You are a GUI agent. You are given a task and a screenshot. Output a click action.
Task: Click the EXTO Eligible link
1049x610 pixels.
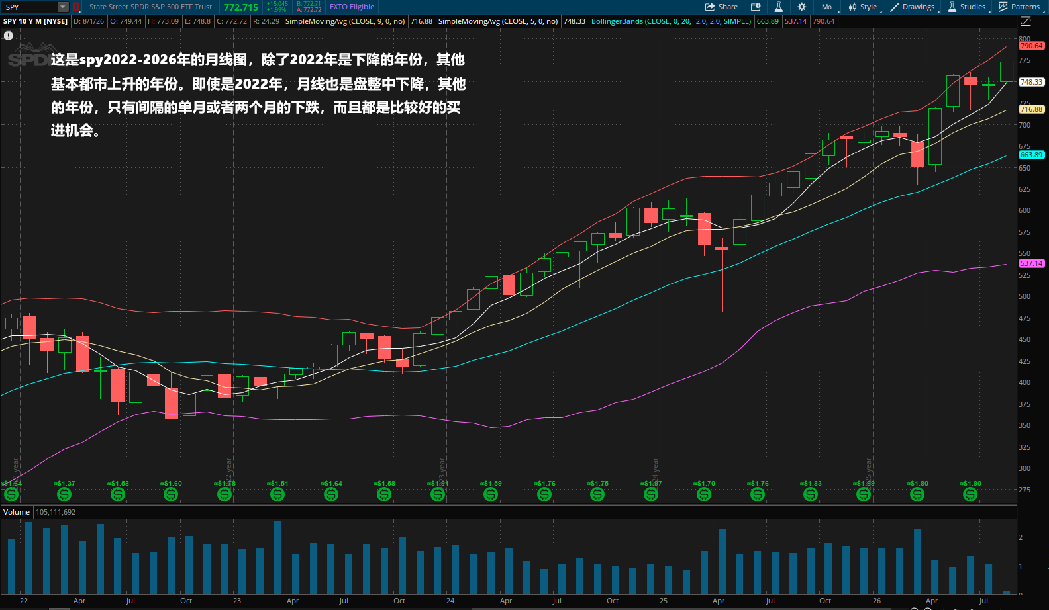click(x=352, y=7)
